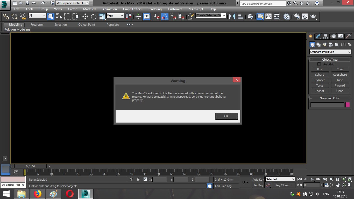Select the Select and Link tool

pos(6,17)
